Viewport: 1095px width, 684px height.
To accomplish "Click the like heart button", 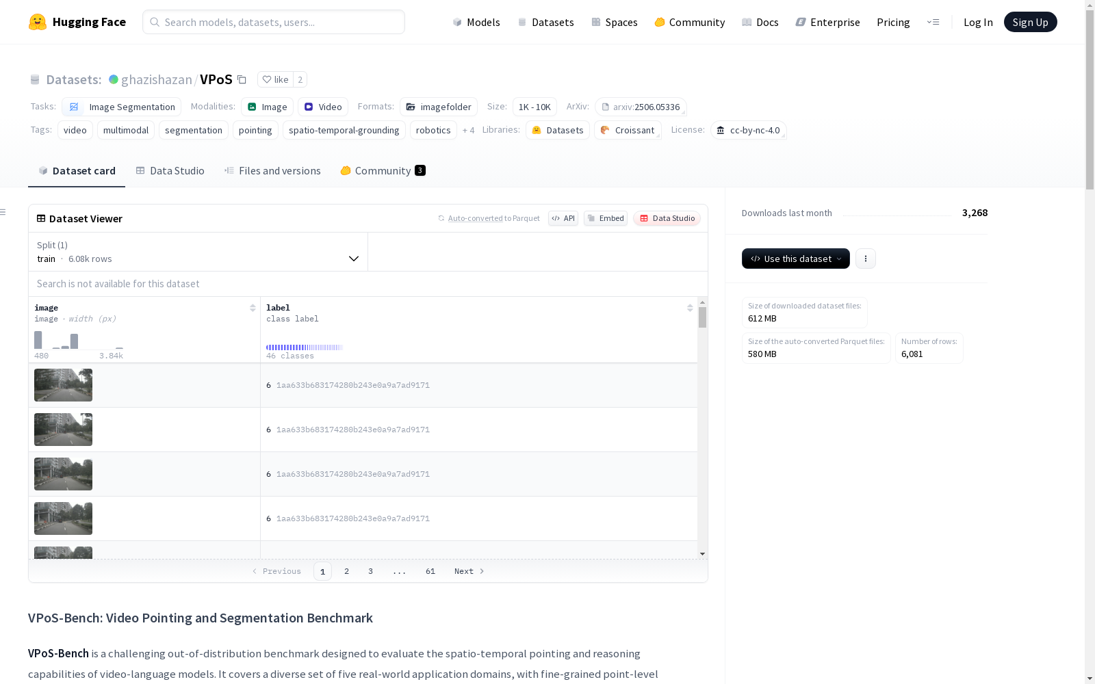I will pyautogui.click(x=275, y=79).
